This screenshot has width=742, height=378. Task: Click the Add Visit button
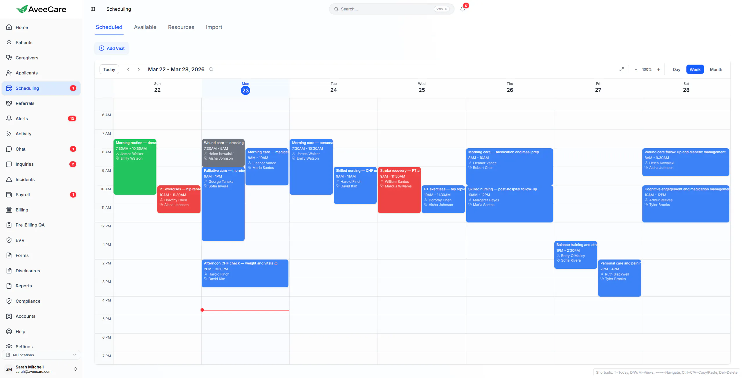(x=112, y=48)
